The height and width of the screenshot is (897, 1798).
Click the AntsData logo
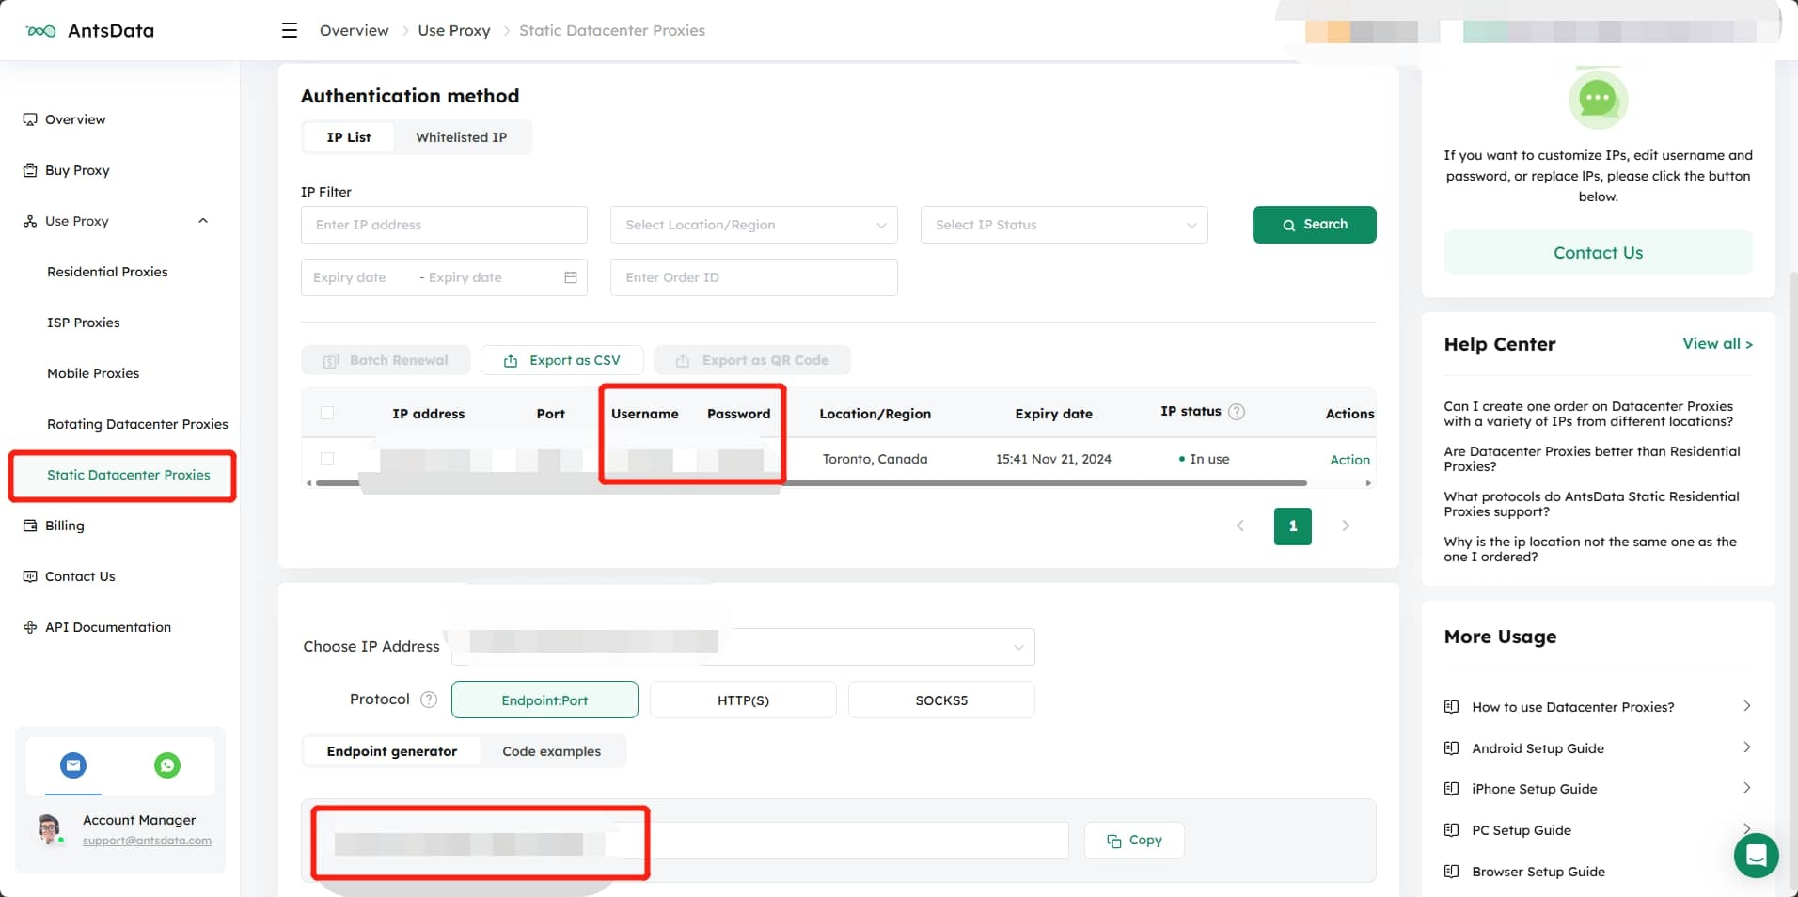(90, 30)
